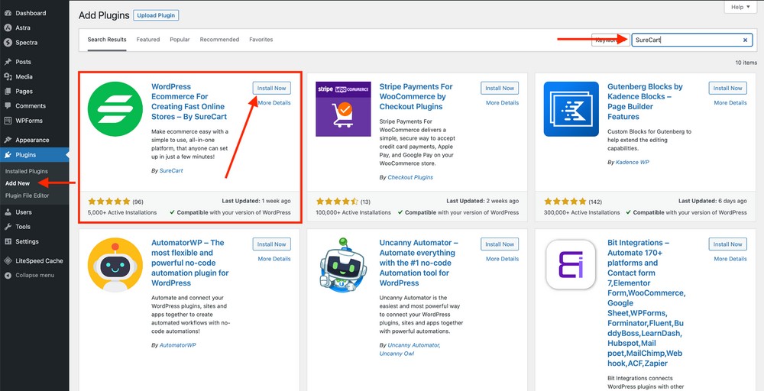
Task: Click the Settings sidebar icon
Action: [8, 241]
